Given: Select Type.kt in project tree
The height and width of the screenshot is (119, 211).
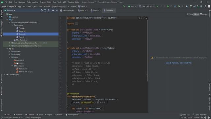Looking at the screenshot, I should tap(21, 37).
